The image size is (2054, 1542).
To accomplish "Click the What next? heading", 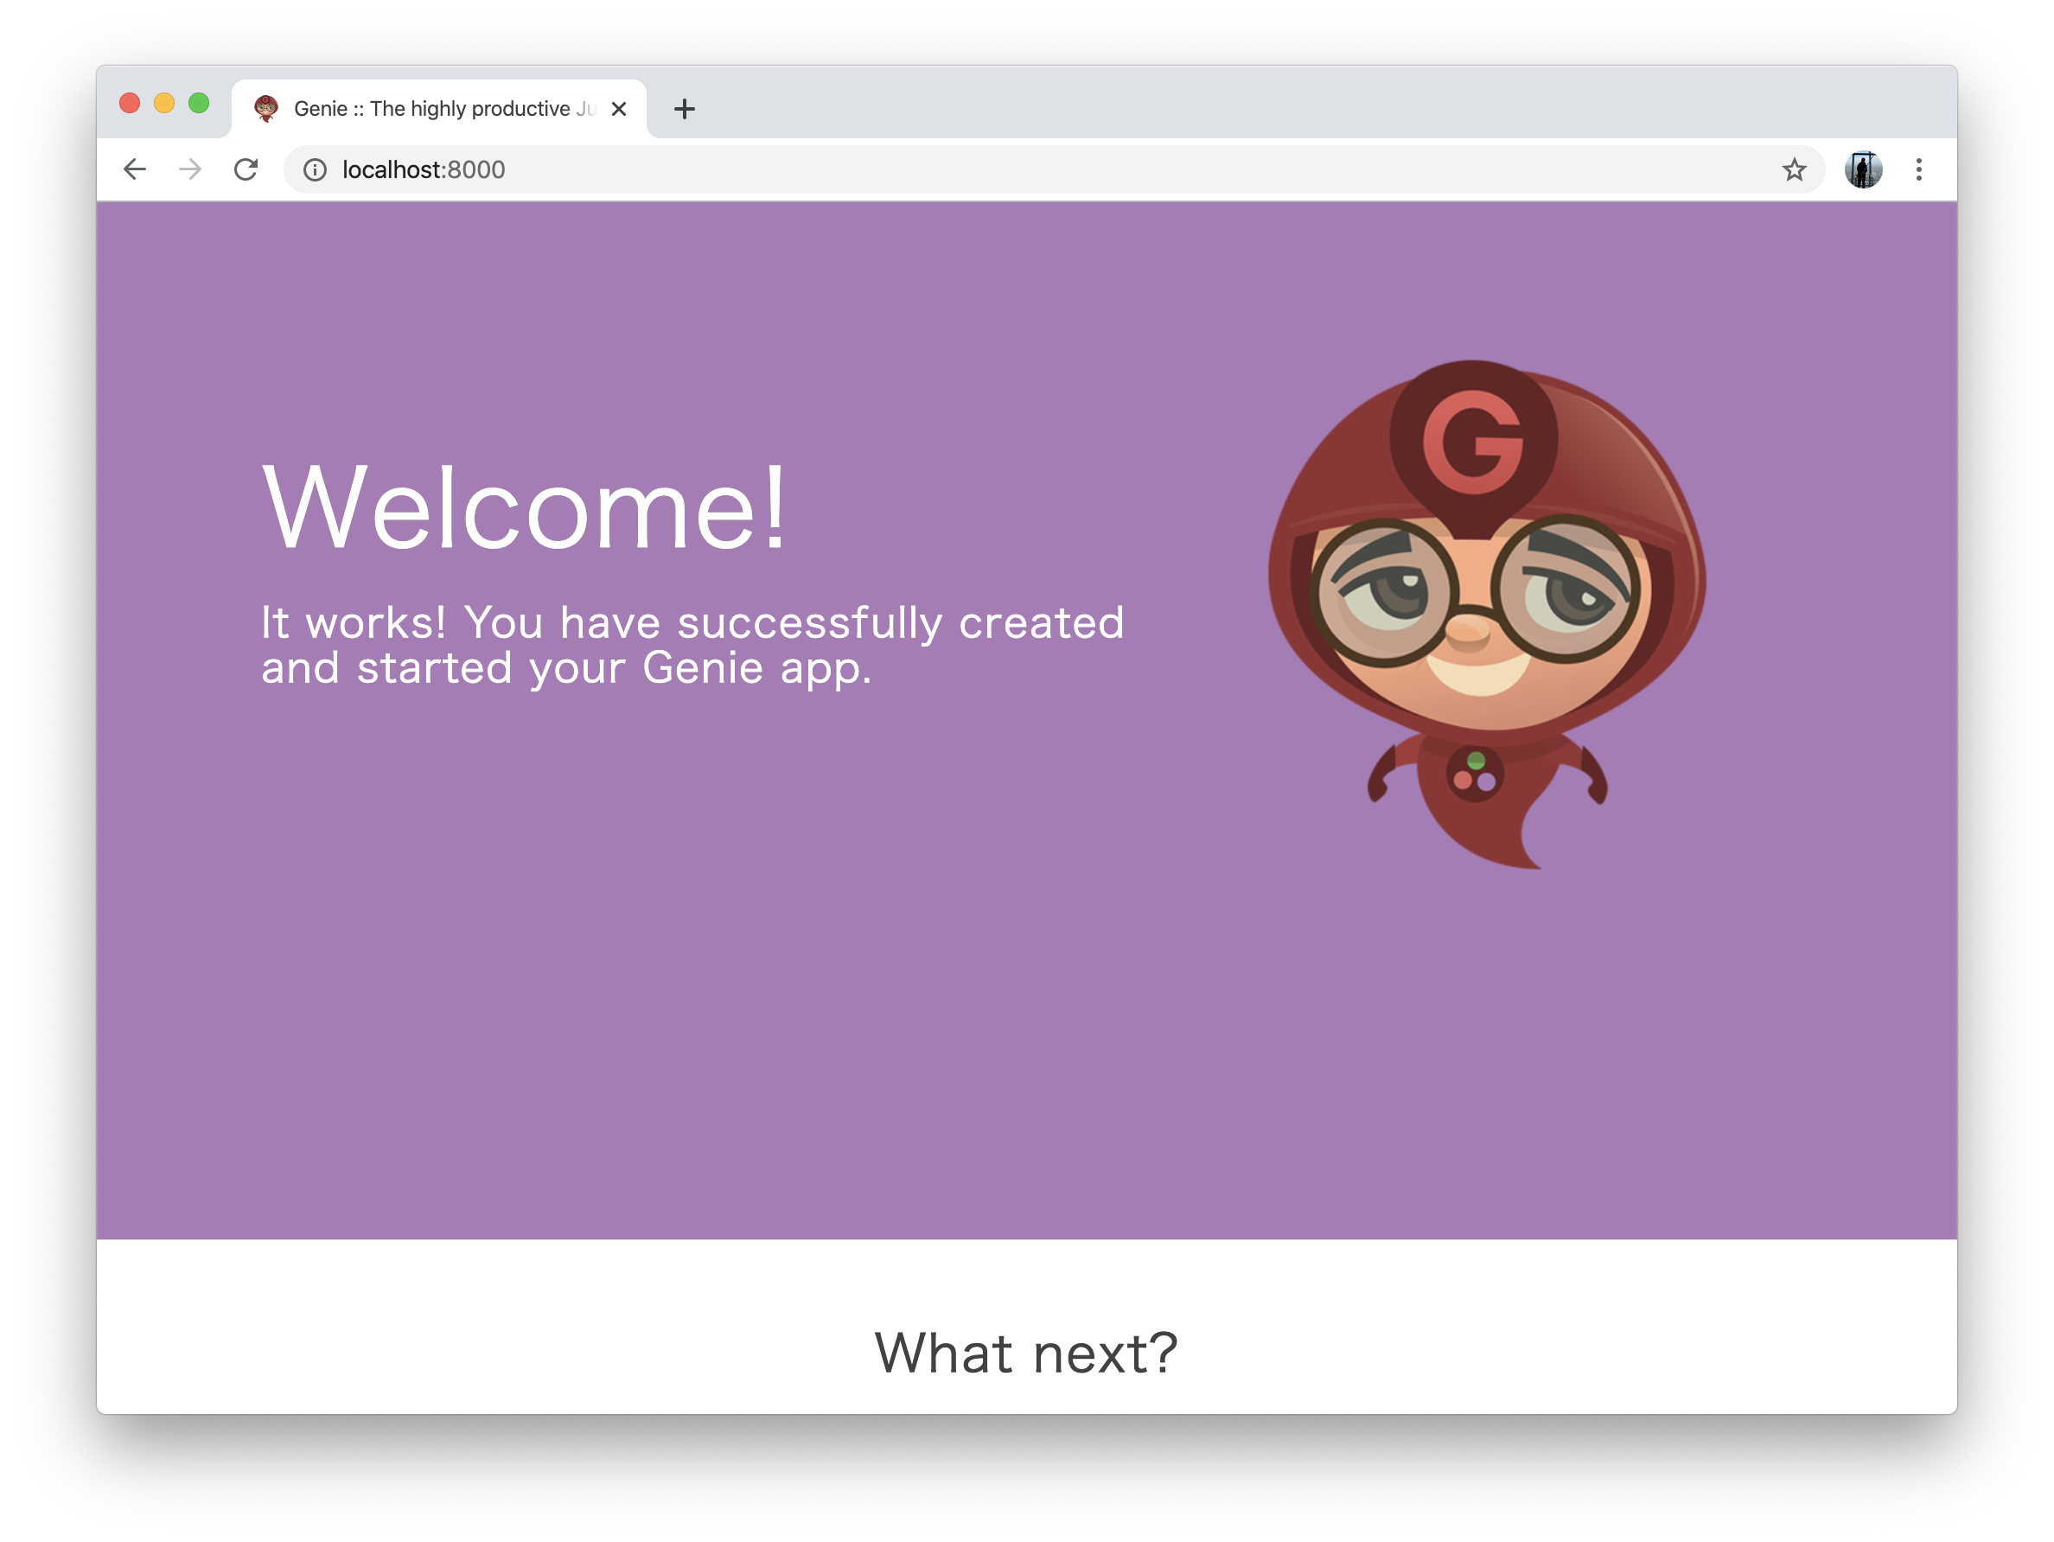I will tap(1027, 1354).
